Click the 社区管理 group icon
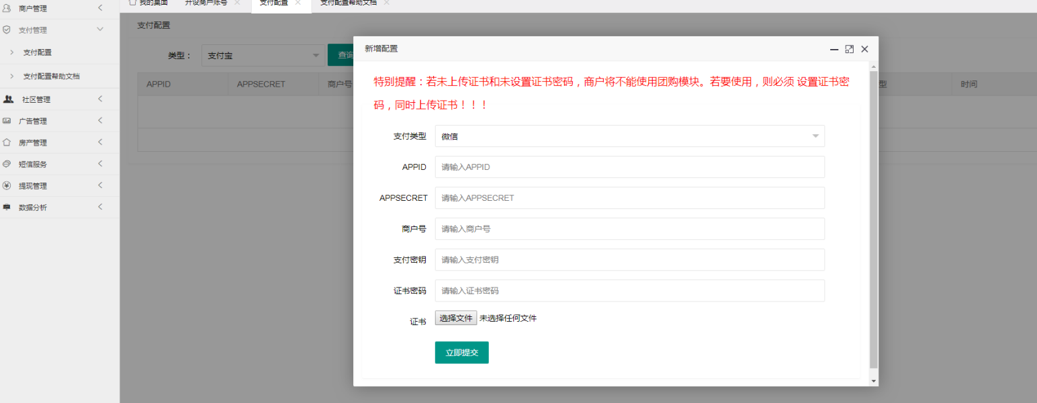The width and height of the screenshot is (1037, 403). coord(8,99)
